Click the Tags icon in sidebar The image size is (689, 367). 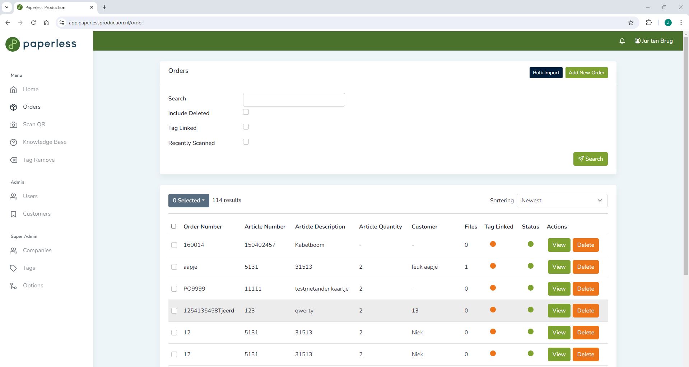click(14, 268)
